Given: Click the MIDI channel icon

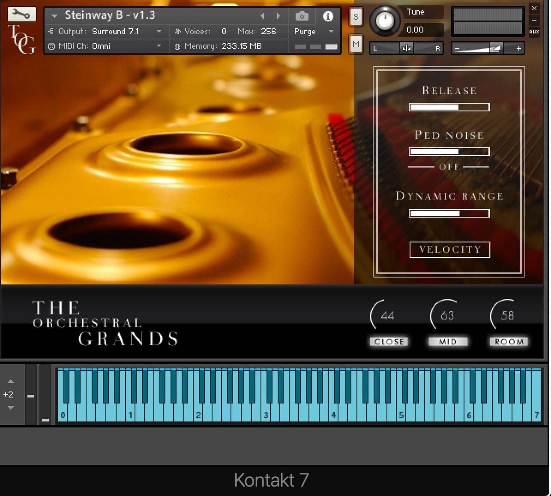Looking at the screenshot, I should point(51,46).
